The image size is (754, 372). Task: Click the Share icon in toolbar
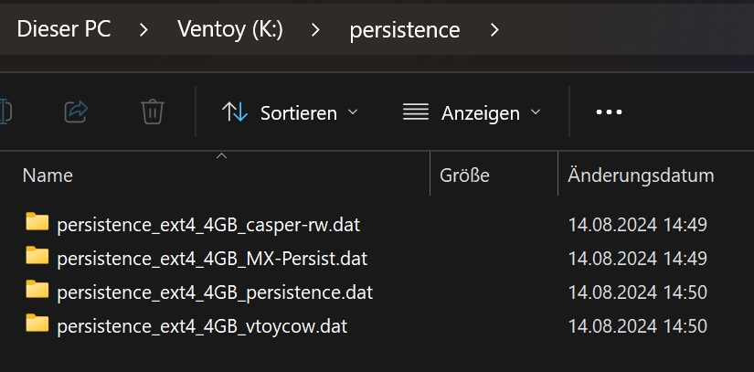[x=76, y=112]
